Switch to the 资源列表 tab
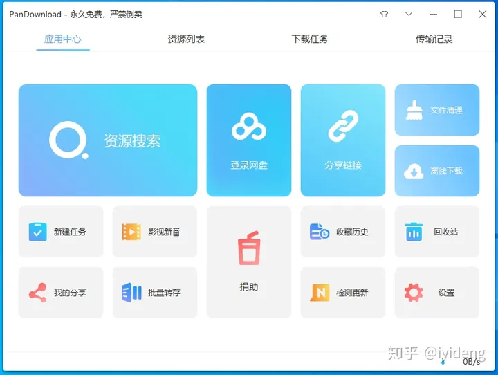This screenshot has height=375, width=498. (x=186, y=39)
